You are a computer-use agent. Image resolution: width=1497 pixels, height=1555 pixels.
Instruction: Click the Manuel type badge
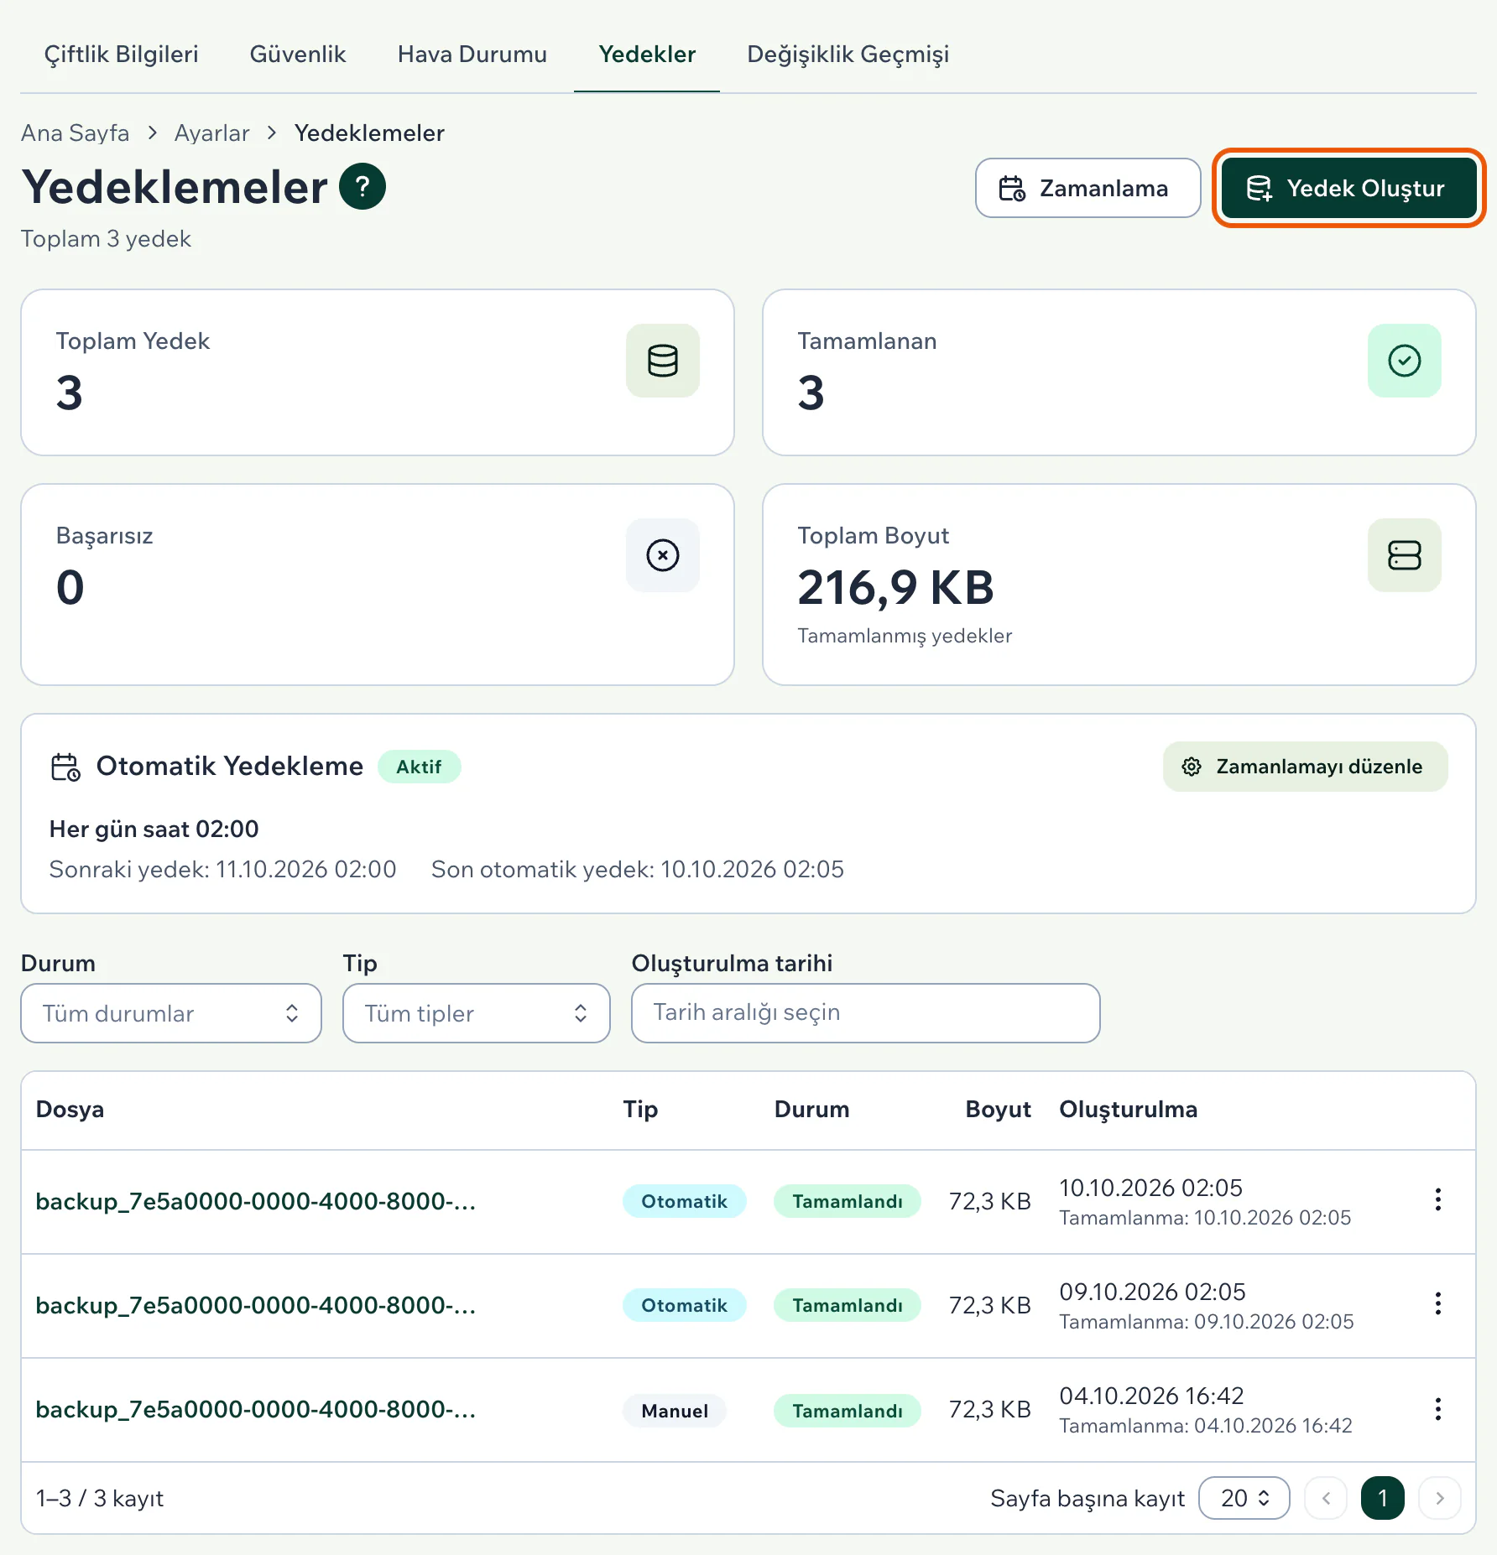(675, 1411)
